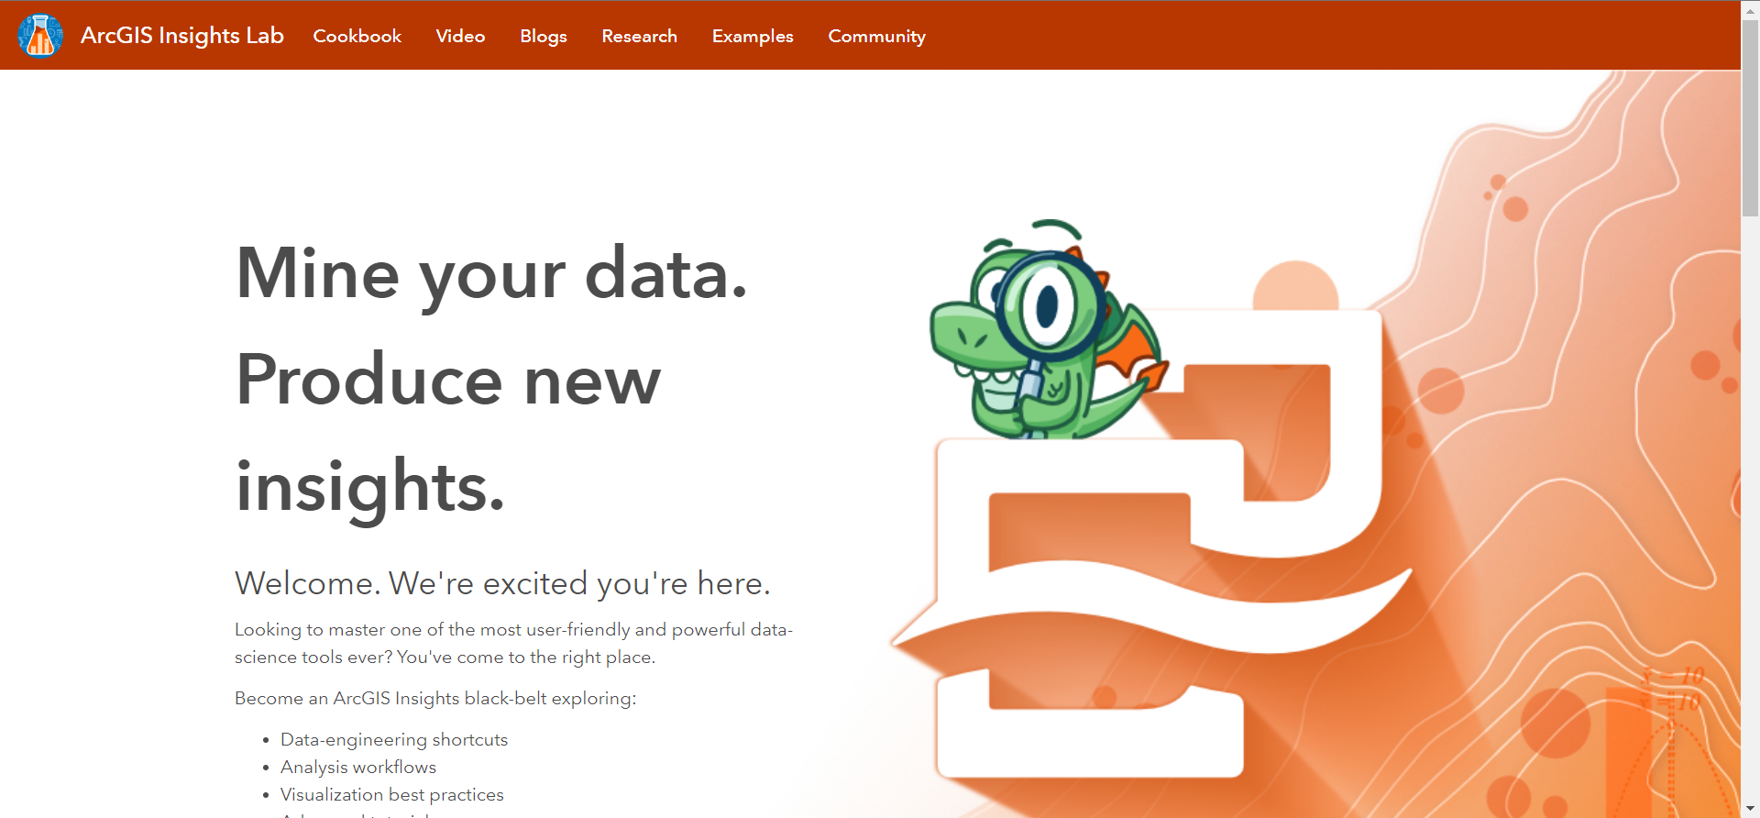Click the 'Visualization best practices' bullet item
This screenshot has height=818, width=1760.
tap(392, 794)
